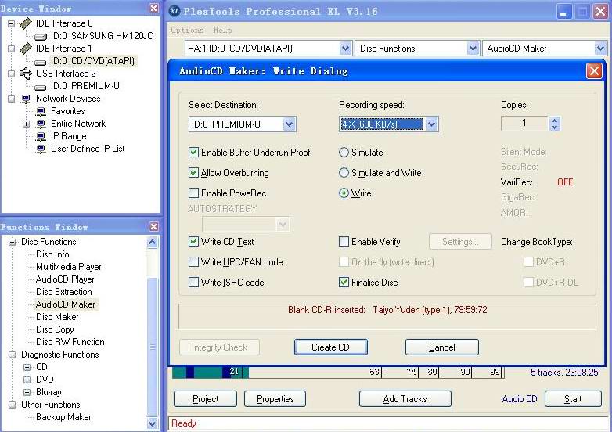The image size is (612, 432).
Task: Click the CD/DVD(ATAPI) drive icon in Device Window
Action: click(x=41, y=62)
